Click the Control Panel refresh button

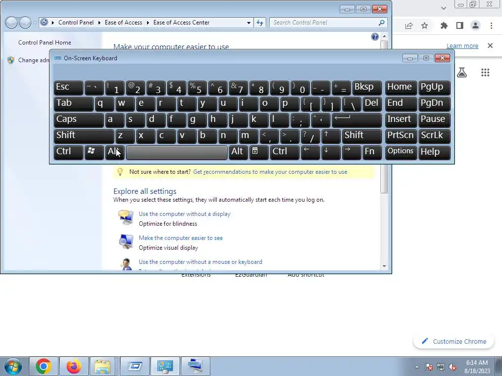tap(260, 23)
